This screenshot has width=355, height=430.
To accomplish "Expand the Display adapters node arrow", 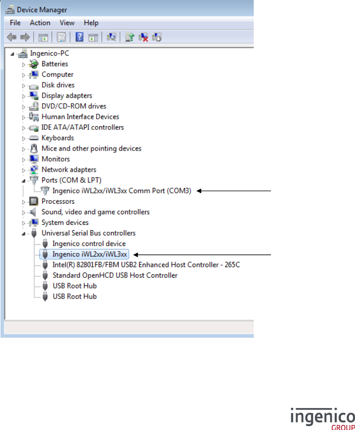I will [x=23, y=96].
